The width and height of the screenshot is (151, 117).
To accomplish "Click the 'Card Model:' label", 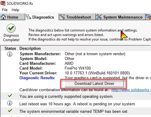I will point(31,68).
